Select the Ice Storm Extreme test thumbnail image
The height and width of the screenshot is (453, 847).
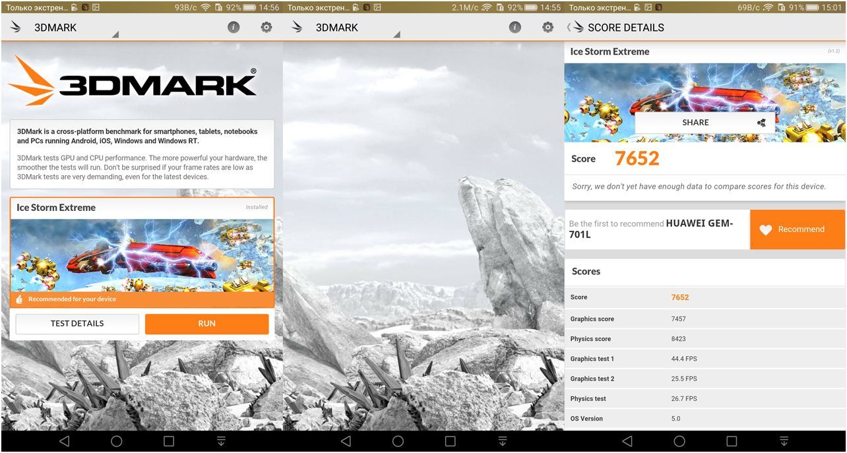coord(142,255)
